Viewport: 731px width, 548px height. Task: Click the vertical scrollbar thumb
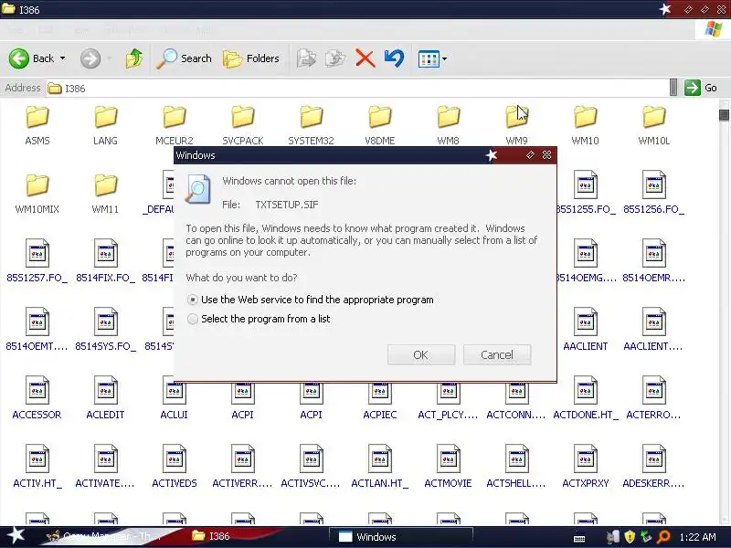(724, 115)
